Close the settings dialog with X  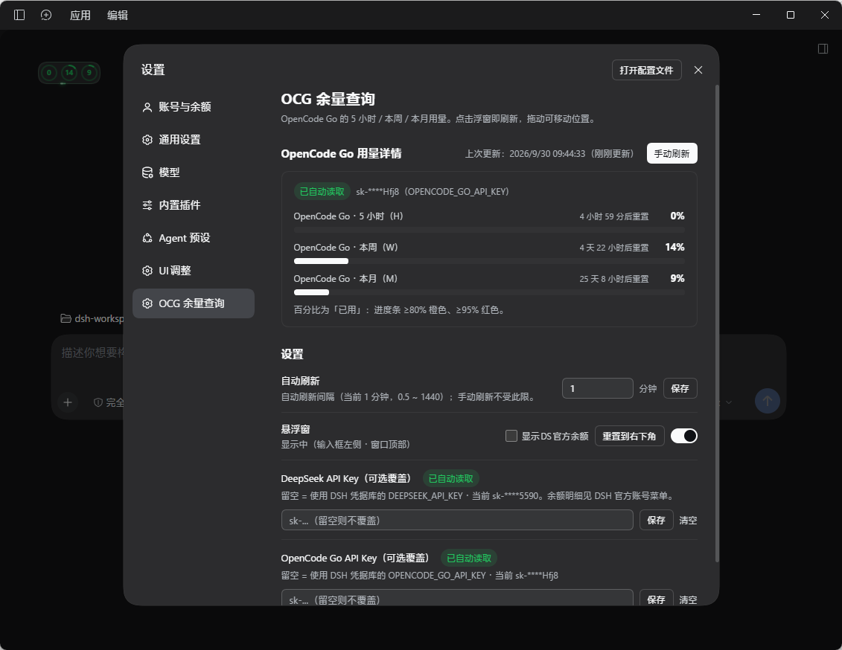[698, 70]
